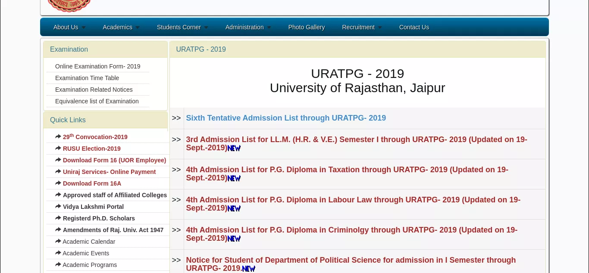Open Uniraj Services- Online Payment link

110,172
